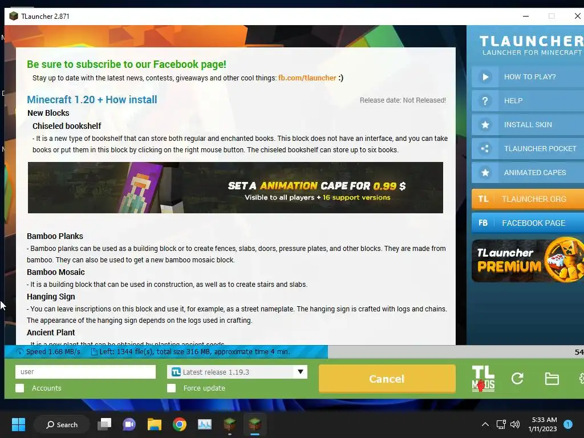Open the monitor chart app on taskbar
Screen dimensions: 584x438
point(205,424)
